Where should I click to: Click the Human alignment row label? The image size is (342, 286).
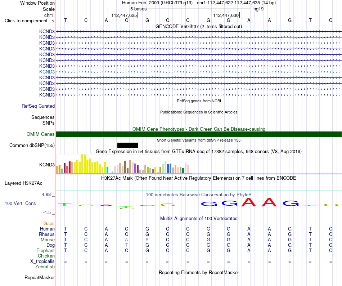(x=47, y=229)
